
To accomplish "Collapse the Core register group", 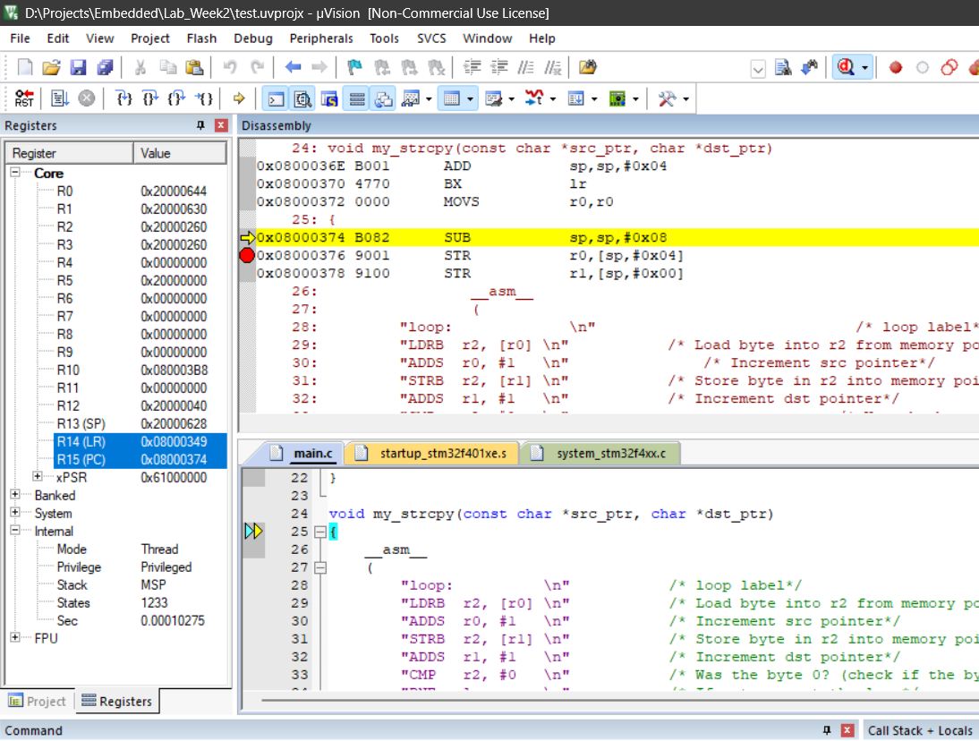I will pyautogui.click(x=15, y=173).
